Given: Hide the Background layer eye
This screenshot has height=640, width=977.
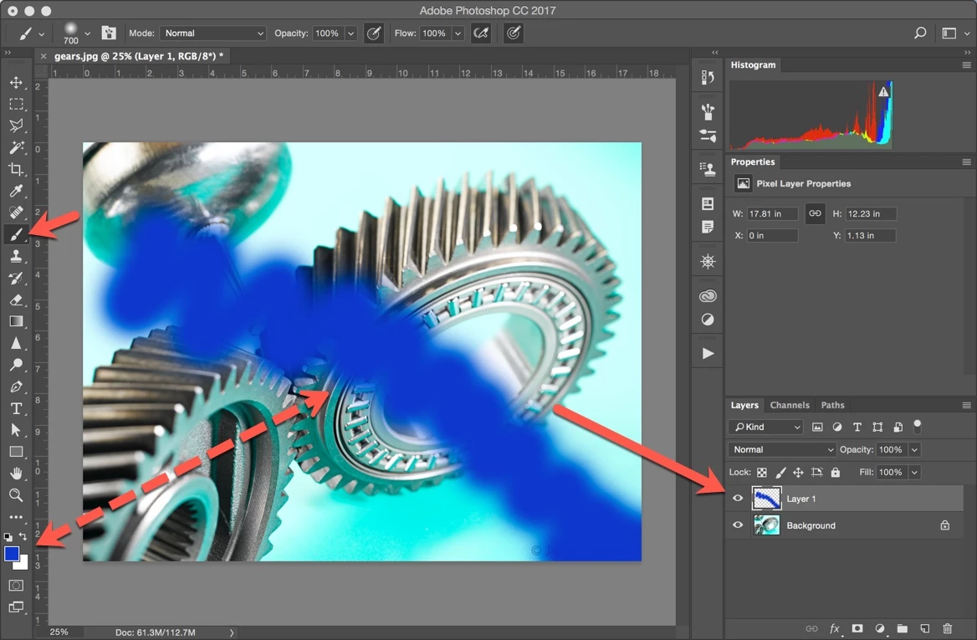Looking at the screenshot, I should (738, 525).
